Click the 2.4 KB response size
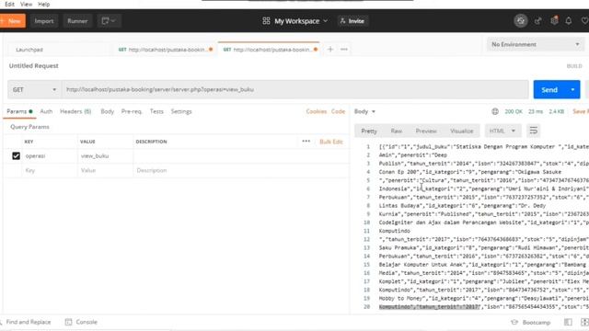 coord(556,111)
